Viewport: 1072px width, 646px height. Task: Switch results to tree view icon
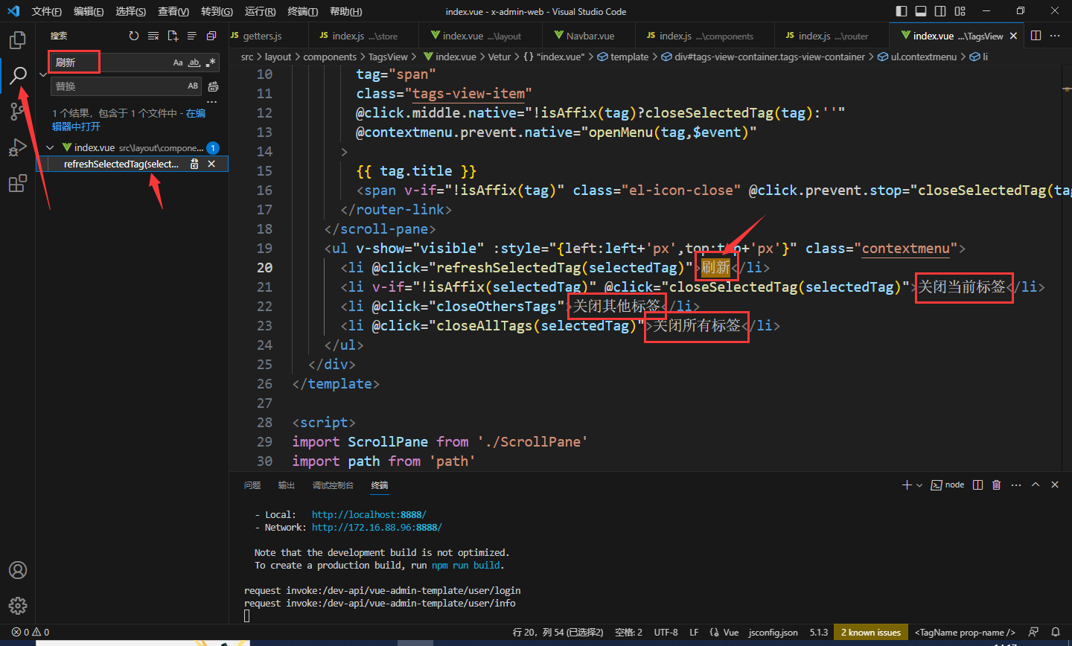[192, 36]
